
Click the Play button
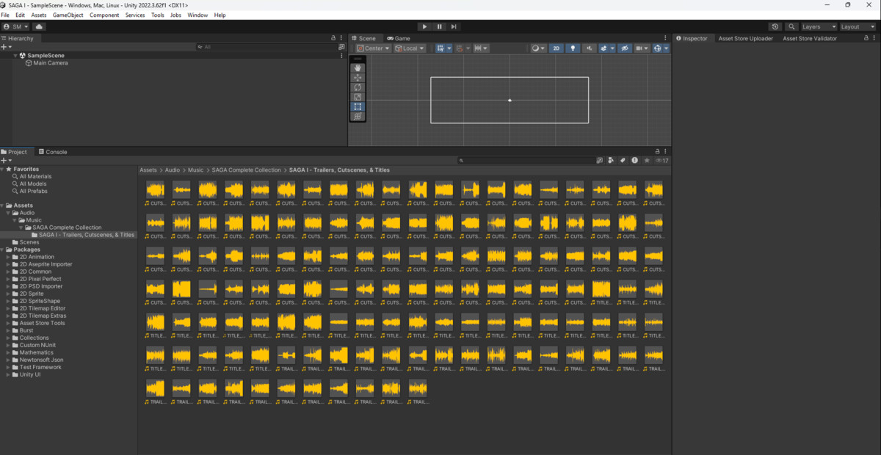click(x=424, y=26)
